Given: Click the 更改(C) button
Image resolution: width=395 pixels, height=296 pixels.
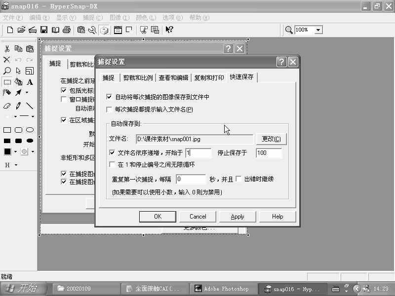Looking at the screenshot, I should pos(271,139).
